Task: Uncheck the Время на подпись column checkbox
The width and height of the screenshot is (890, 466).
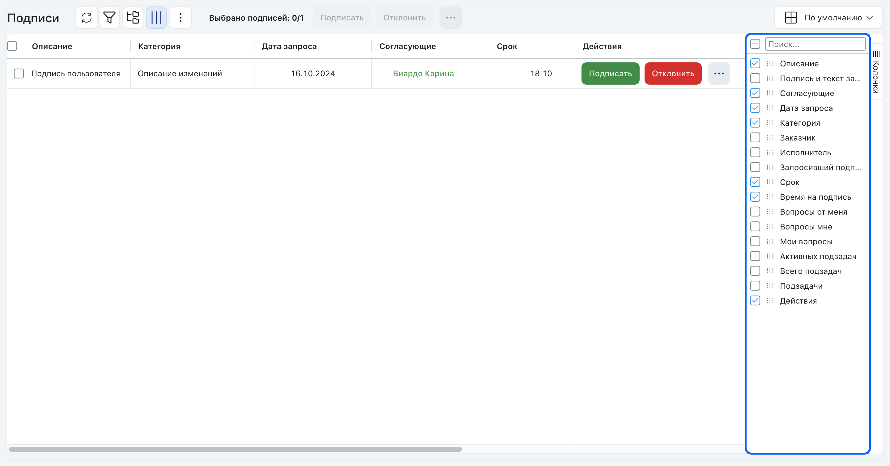Action: 755,197
